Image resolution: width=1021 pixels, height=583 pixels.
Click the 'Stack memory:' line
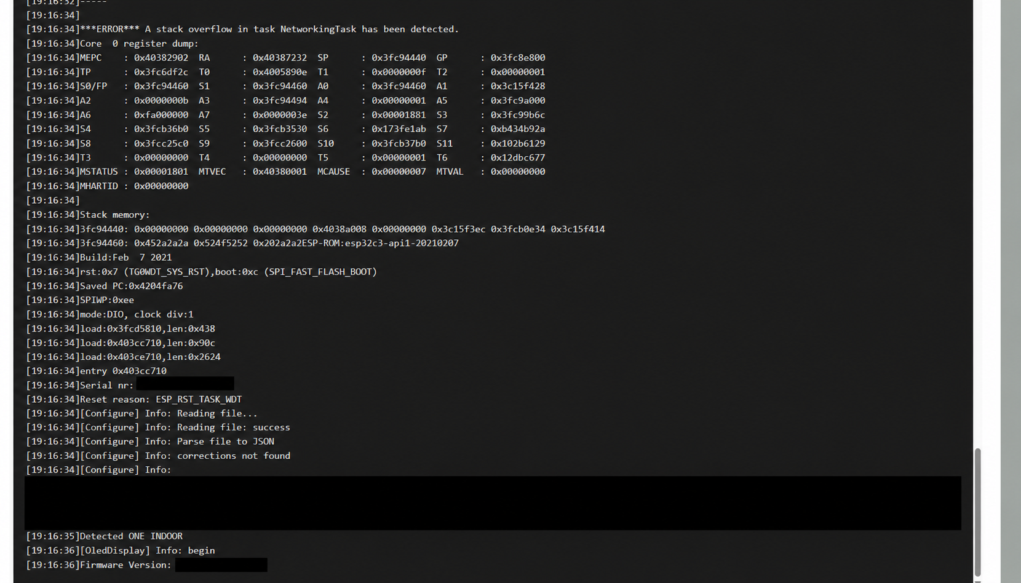(x=88, y=215)
